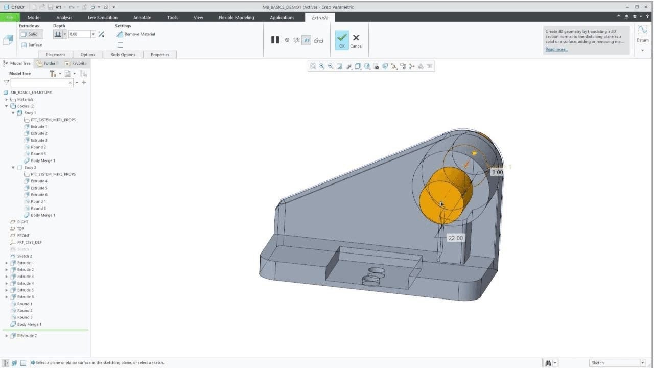The width and height of the screenshot is (654, 368).
Task: Expand the Datum group dropdown arrow
Action: point(642,50)
